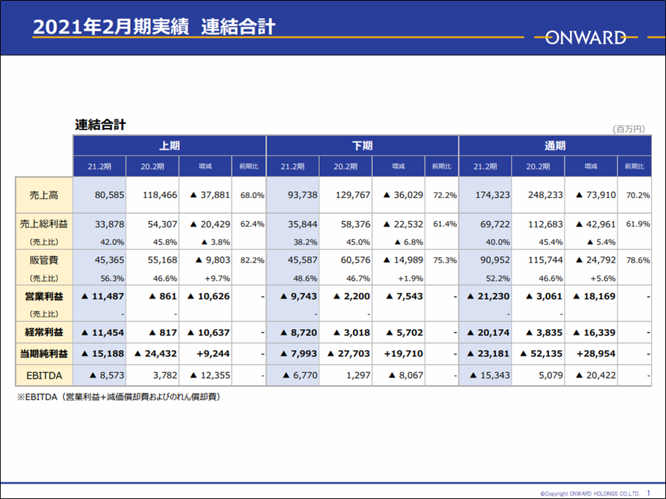This screenshot has width=666, height=499.
Task: Select the EBITDA value 5,079
Action: click(x=551, y=375)
